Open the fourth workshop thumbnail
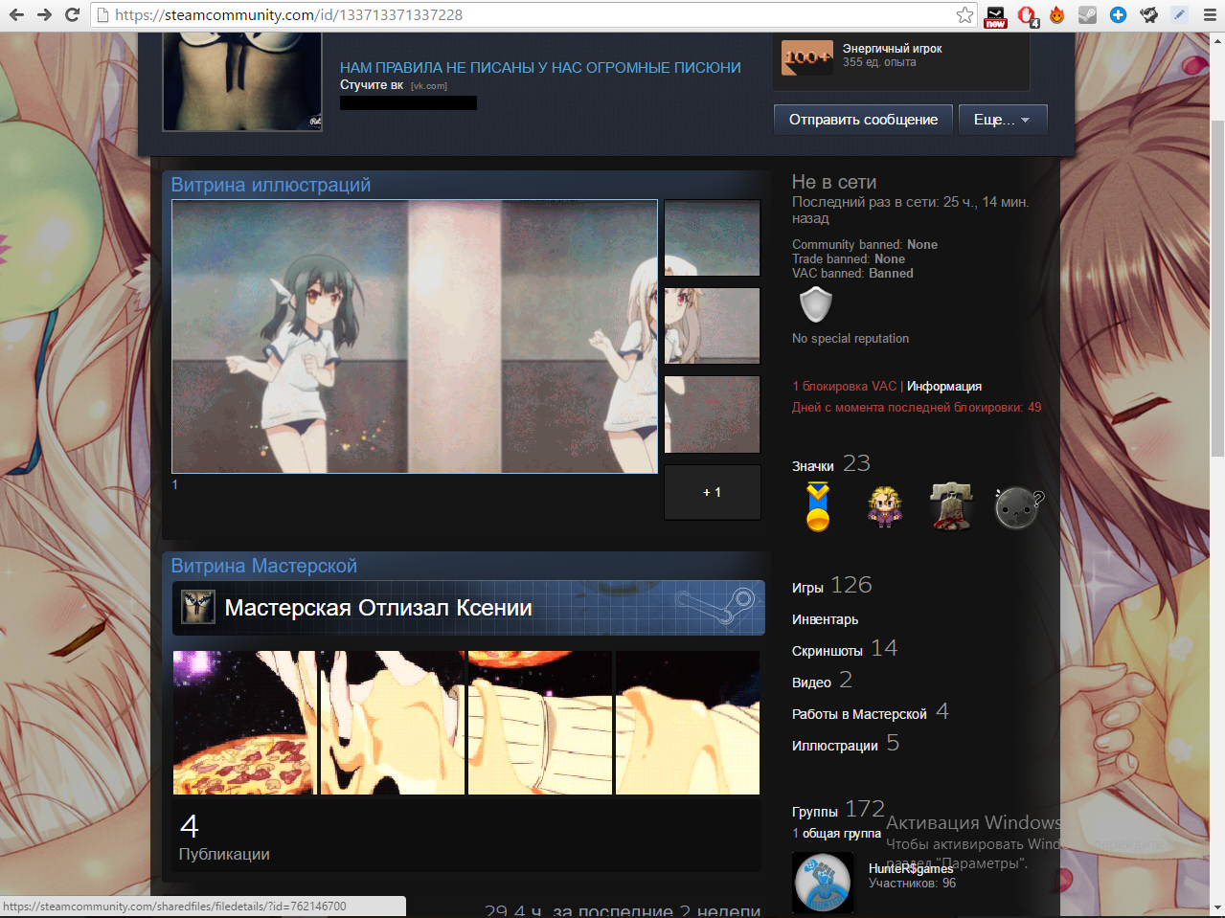The height and width of the screenshot is (918, 1225). tap(688, 723)
